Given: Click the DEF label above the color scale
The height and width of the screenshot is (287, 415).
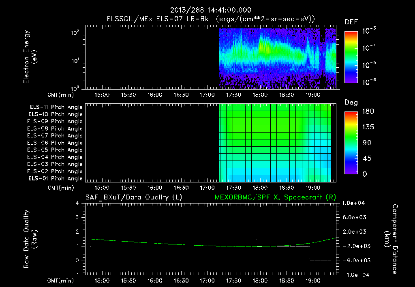Looking at the screenshot, I should (x=351, y=22).
